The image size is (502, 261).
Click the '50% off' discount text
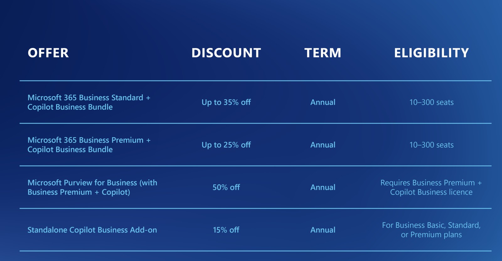point(226,187)
